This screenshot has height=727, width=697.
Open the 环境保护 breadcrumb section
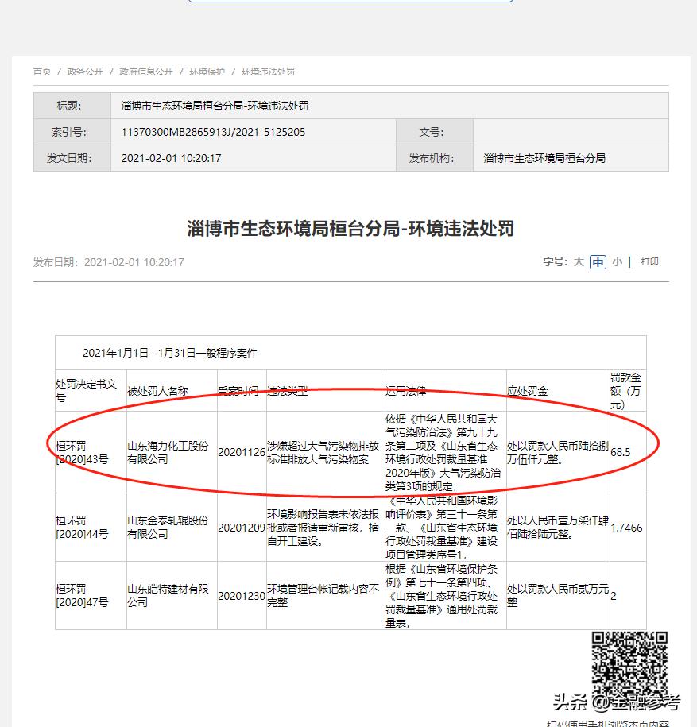click(x=204, y=71)
